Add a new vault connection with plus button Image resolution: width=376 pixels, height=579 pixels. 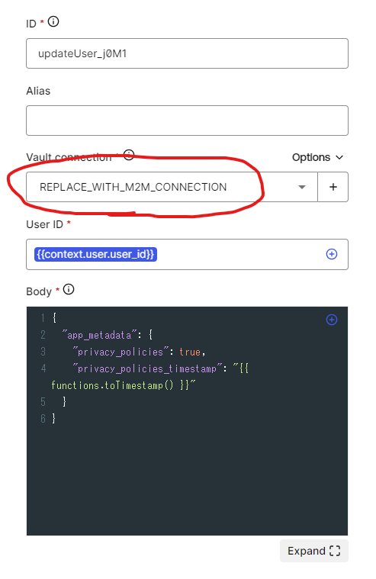(x=333, y=187)
